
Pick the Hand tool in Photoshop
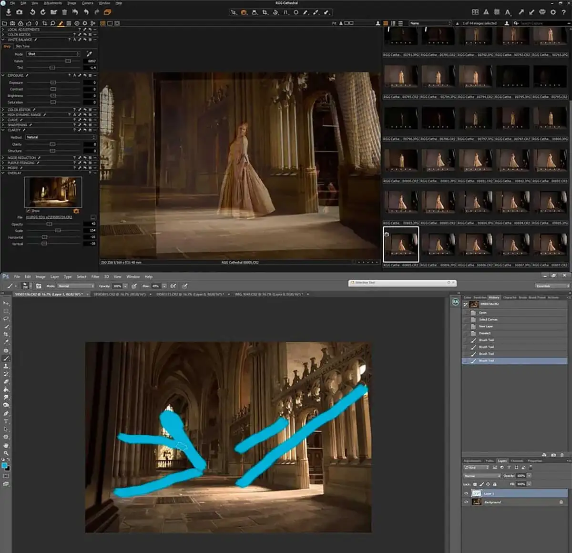pyautogui.click(x=6, y=445)
